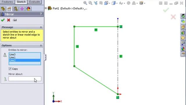
Task: Open the FeatureManager Design Tree tab
Action: 3,9
